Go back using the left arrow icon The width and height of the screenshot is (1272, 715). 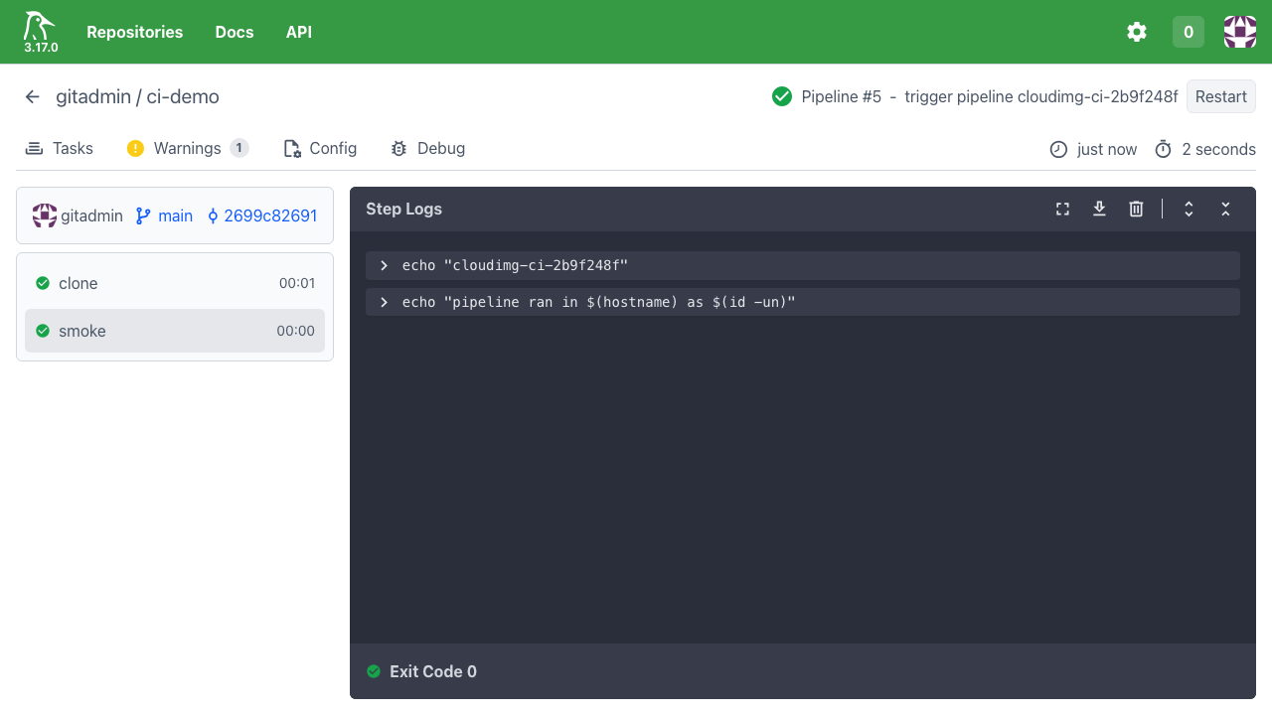33,96
